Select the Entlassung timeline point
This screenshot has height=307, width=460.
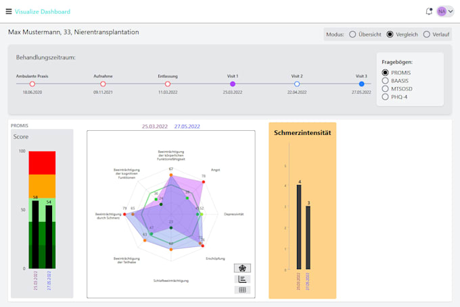tap(168, 84)
